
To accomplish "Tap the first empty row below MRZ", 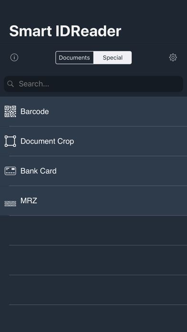I will [93, 230].
